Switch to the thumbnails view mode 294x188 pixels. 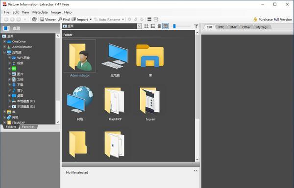(x=166, y=26)
